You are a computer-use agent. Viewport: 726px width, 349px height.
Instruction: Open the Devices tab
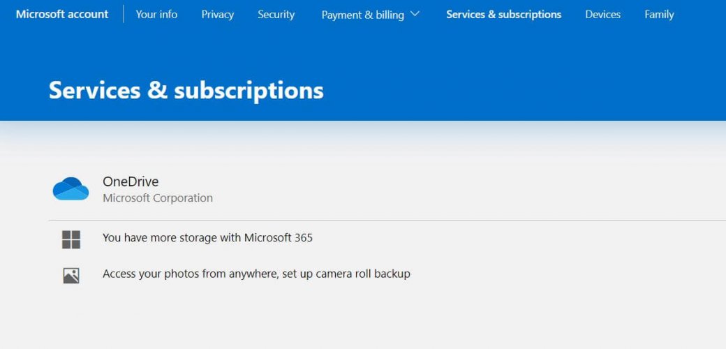(x=603, y=15)
